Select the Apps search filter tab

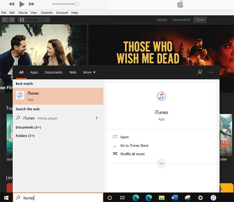tap(34, 72)
